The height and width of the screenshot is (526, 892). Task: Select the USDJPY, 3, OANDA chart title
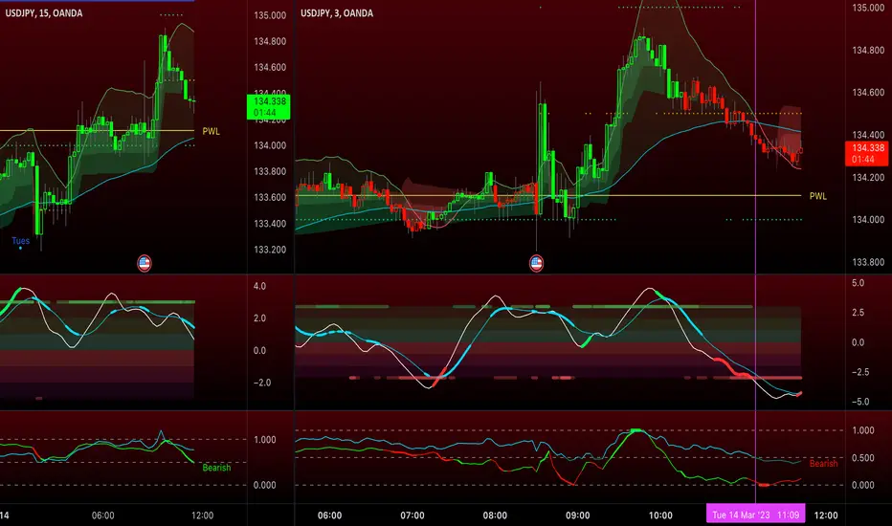(337, 13)
